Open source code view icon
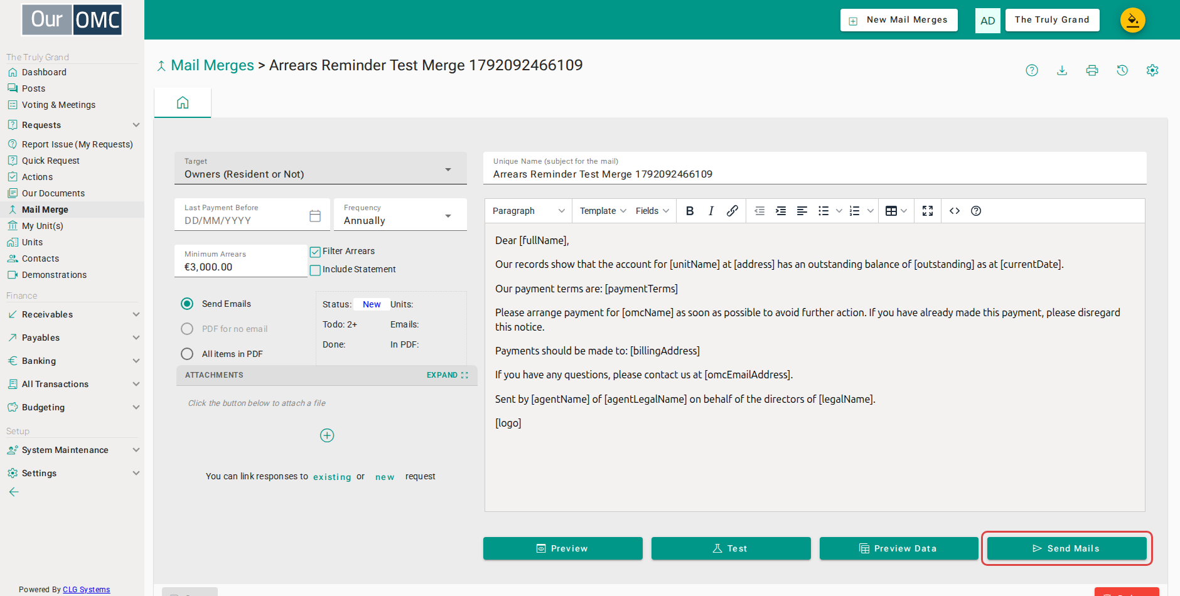This screenshot has width=1180, height=596. 955,211
